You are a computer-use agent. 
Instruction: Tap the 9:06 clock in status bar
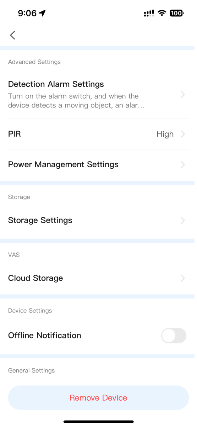tap(27, 13)
